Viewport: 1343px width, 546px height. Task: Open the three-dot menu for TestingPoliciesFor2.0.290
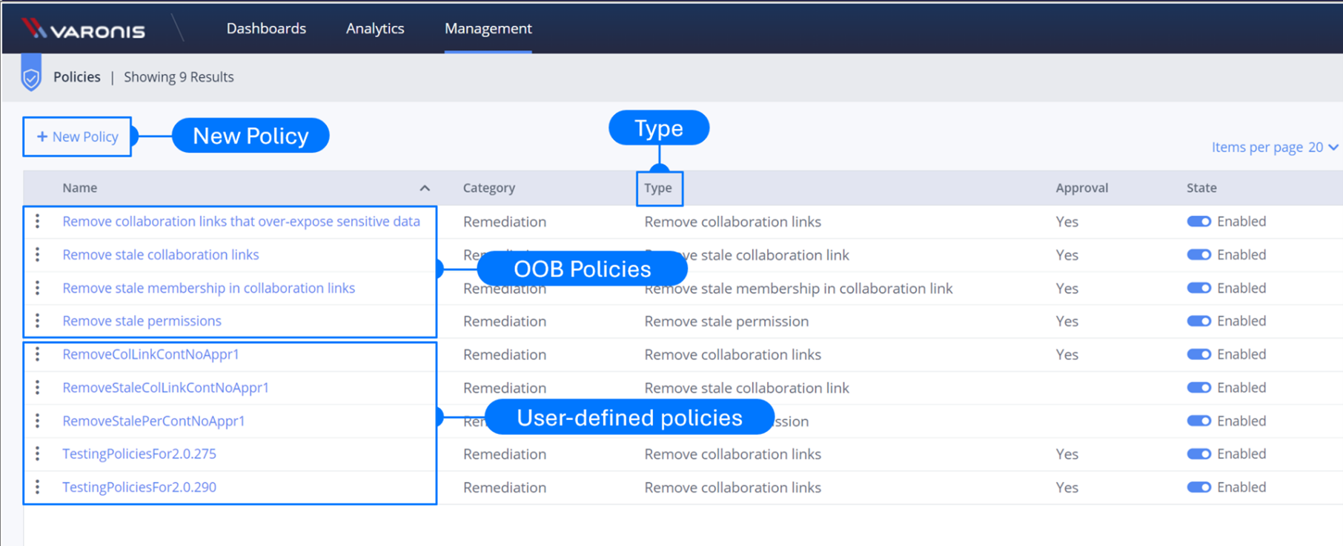pos(38,487)
